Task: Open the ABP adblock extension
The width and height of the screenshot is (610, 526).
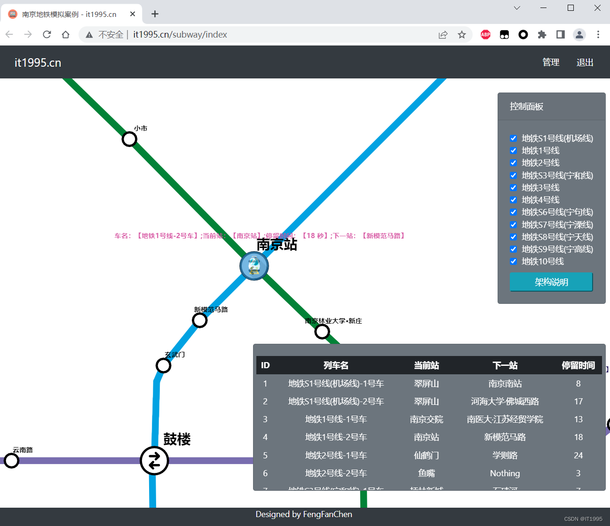Action: (486, 34)
